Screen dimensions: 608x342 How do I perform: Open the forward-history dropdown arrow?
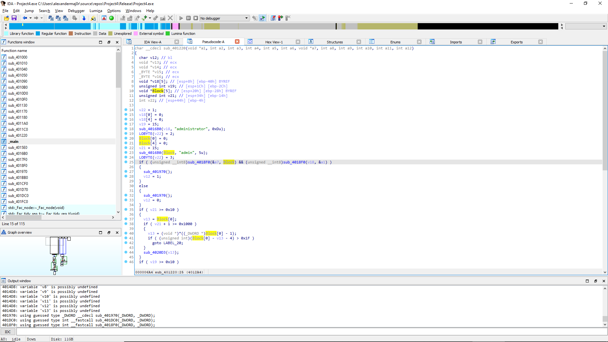point(41,18)
